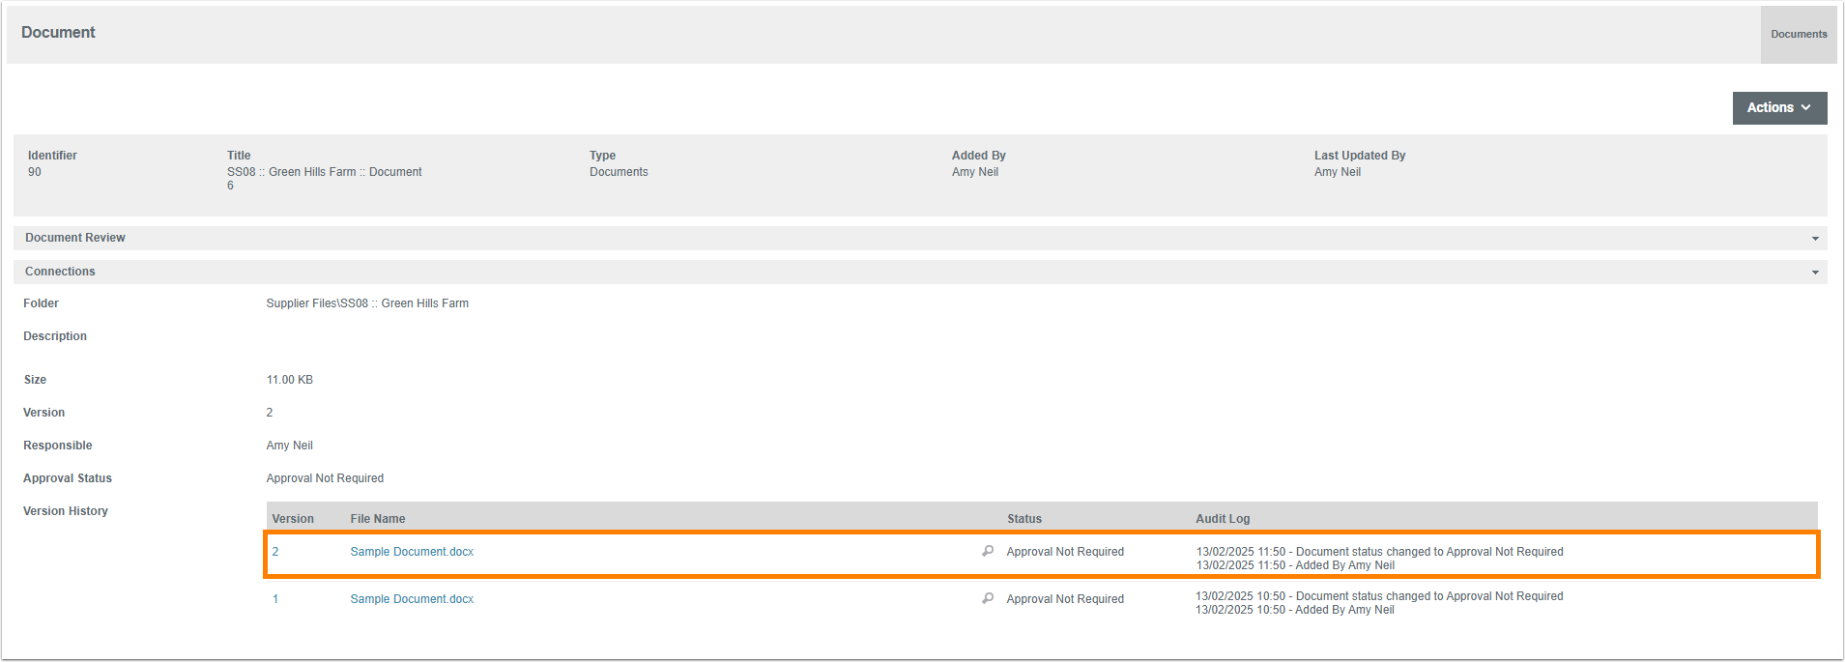Screen dimensions: 1845x662
Task: Click the Document Review section title
Action: point(75,238)
